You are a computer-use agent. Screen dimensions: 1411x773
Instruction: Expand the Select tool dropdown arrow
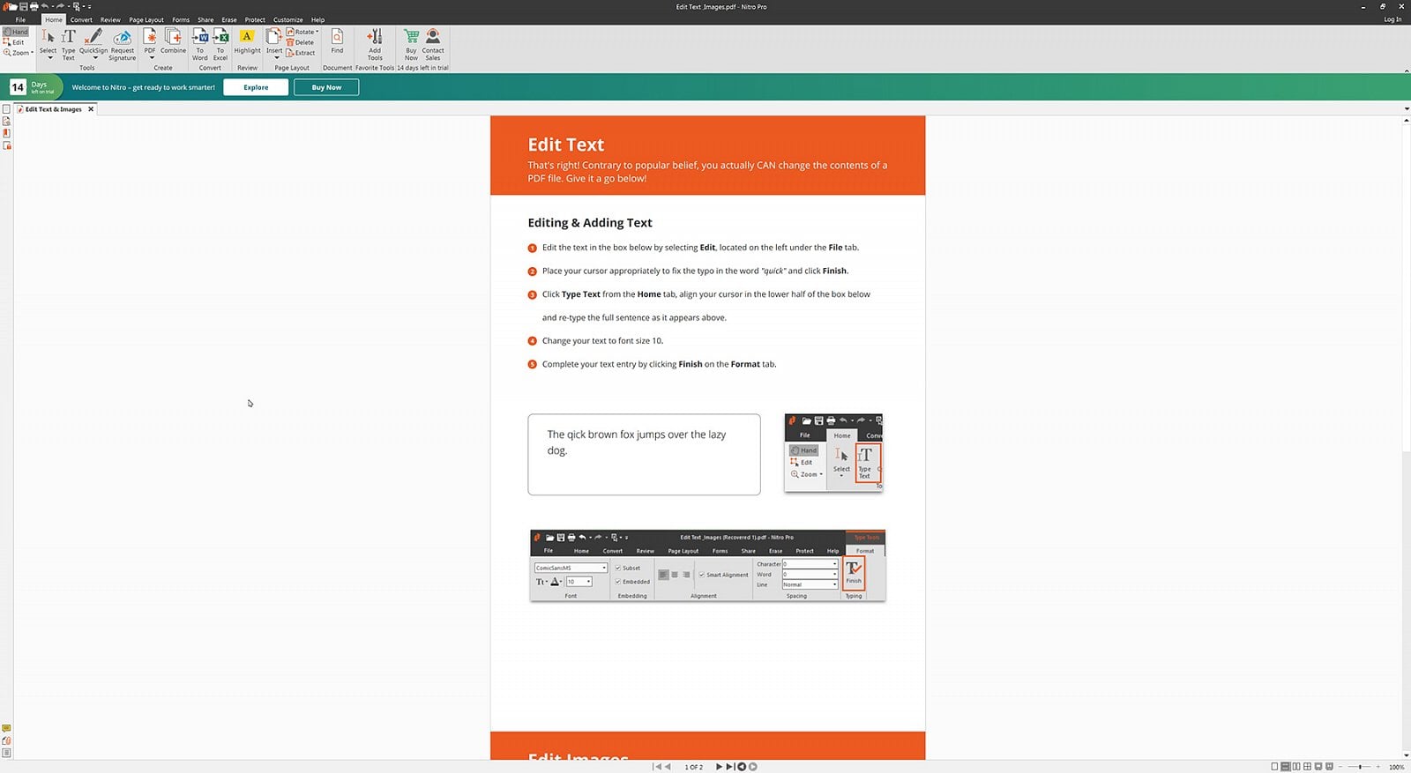pos(50,57)
